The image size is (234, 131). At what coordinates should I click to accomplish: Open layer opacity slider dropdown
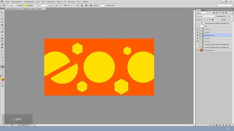[232, 16]
